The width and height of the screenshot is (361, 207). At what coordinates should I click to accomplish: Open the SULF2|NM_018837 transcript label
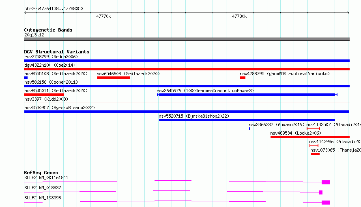[43, 188]
